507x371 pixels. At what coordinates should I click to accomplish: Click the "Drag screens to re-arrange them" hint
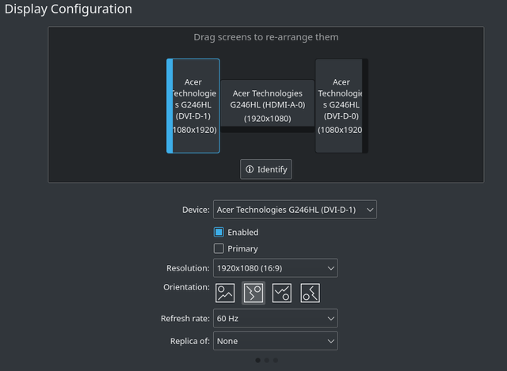pyautogui.click(x=266, y=37)
